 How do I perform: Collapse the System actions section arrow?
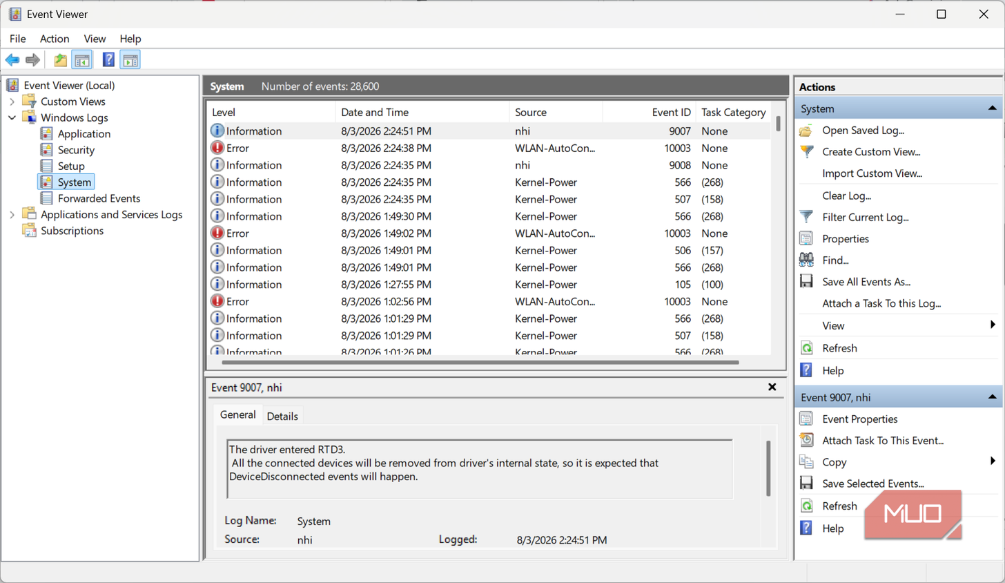point(992,108)
